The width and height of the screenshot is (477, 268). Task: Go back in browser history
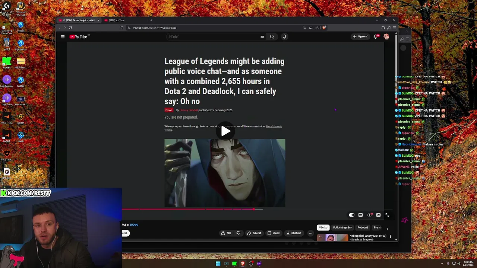[x=59, y=28]
